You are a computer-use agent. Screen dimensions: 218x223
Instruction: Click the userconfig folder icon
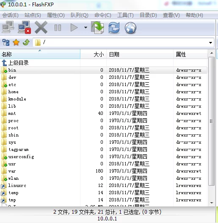coord(4,156)
